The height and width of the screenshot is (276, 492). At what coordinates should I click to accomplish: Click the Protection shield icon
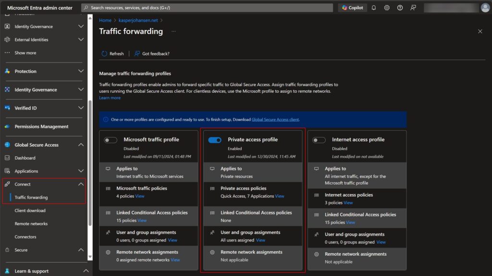[x=7, y=71]
